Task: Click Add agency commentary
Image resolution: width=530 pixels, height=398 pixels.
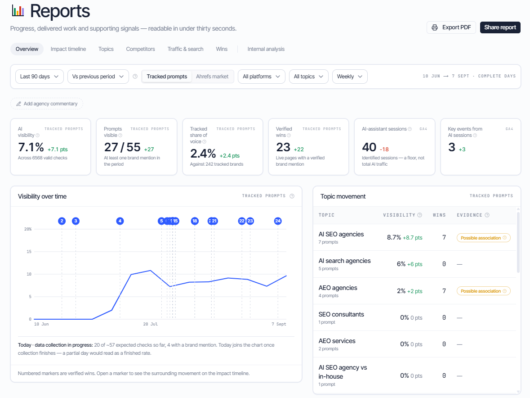Action: coord(47,104)
